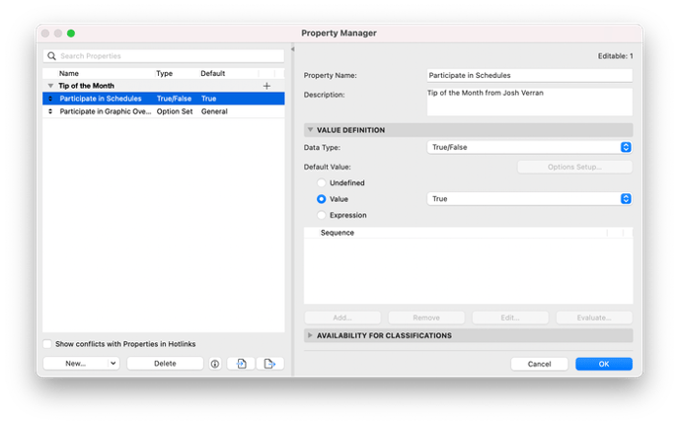
Task: Select the Expression radio button
Action: tap(321, 215)
